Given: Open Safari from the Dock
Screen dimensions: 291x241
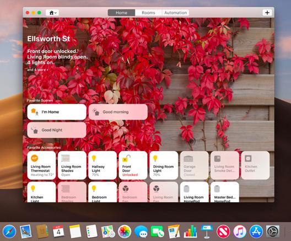Looking at the screenshot, I should point(9,231).
